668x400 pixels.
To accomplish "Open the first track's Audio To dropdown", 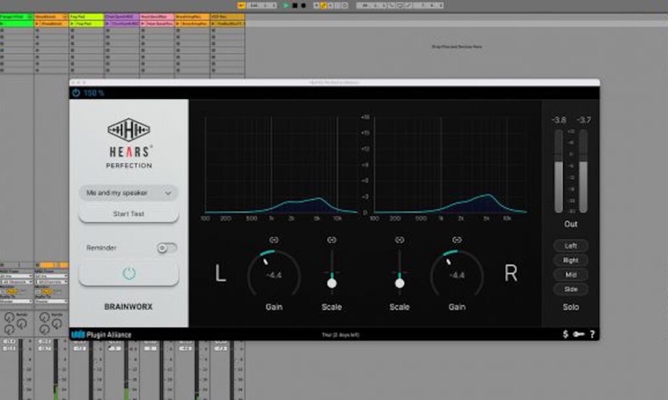I will click(x=16, y=301).
